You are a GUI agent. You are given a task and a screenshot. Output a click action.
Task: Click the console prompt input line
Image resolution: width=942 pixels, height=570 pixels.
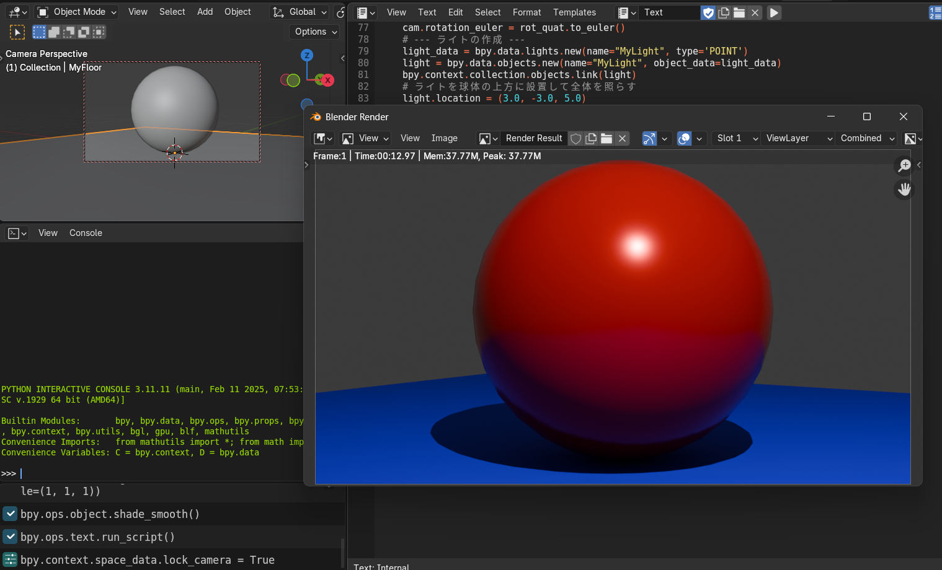152,473
